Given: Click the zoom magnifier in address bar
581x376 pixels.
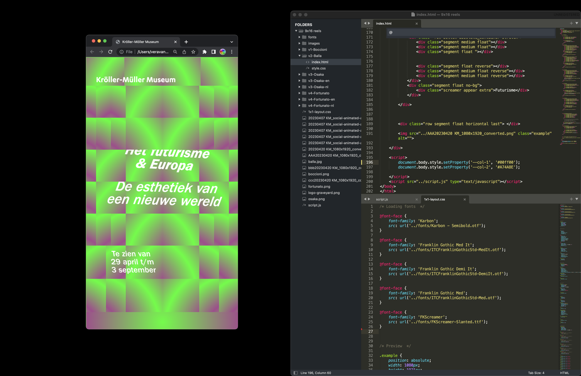Looking at the screenshot, I should (175, 52).
